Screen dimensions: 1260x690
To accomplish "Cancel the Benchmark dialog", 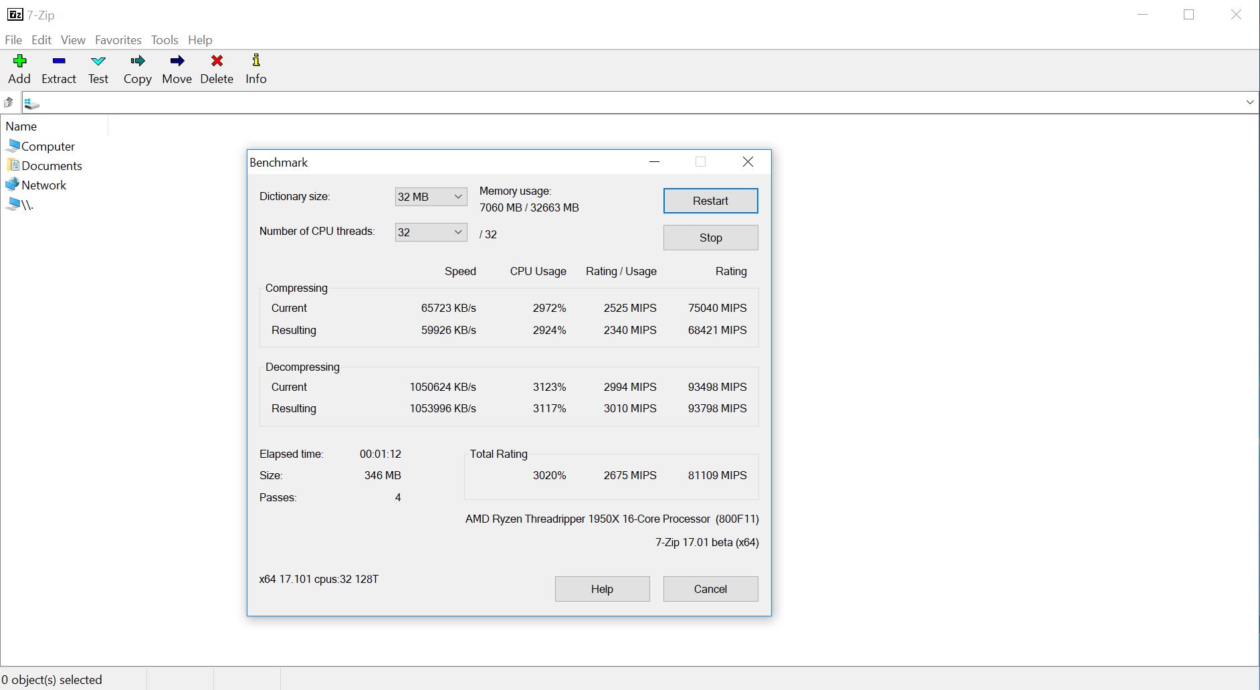I will click(710, 589).
